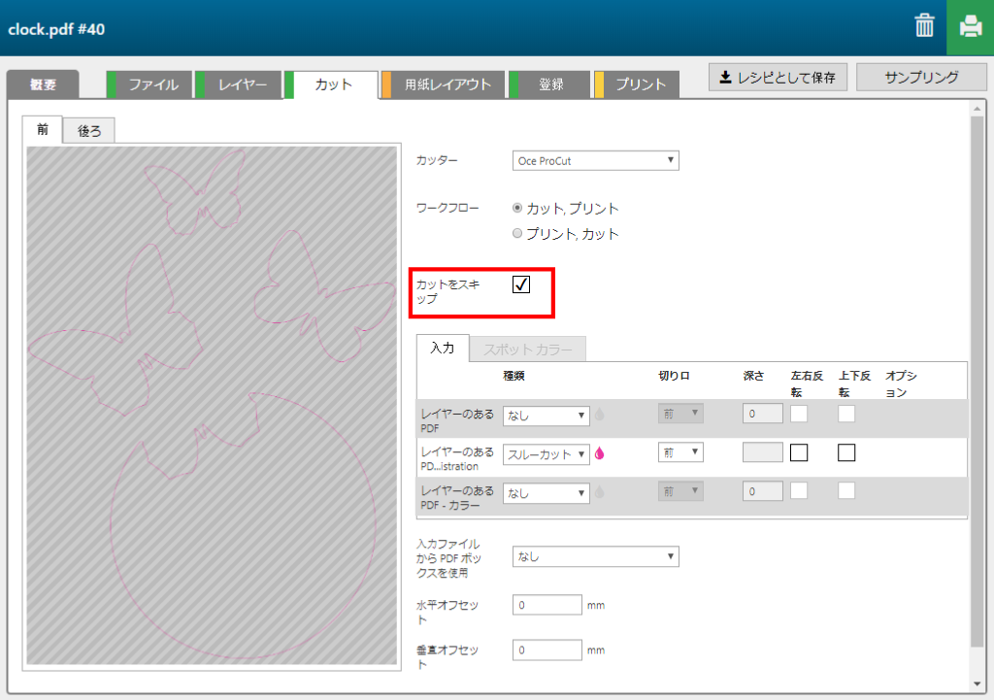Switch to the プリント tab
994x700 pixels.
pyautogui.click(x=637, y=84)
